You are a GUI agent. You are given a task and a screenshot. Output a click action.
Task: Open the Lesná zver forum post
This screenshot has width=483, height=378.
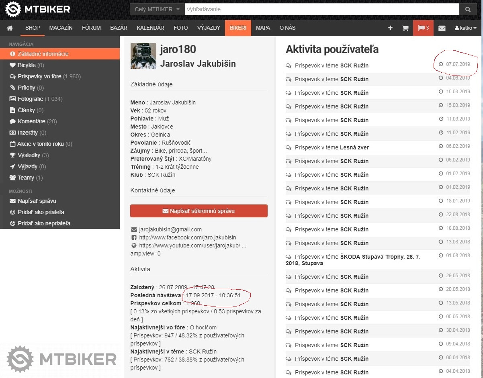click(354, 147)
